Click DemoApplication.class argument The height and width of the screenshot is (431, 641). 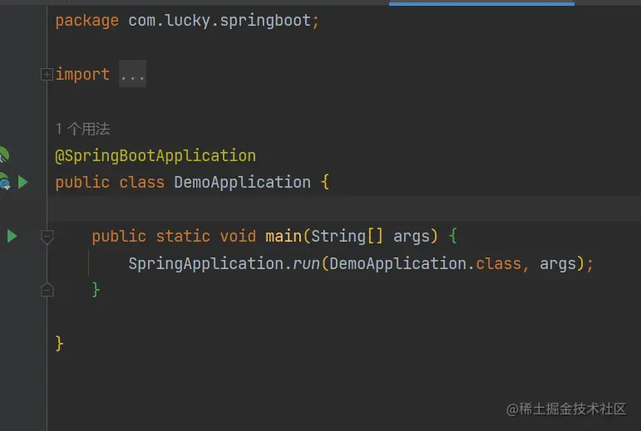click(x=426, y=263)
